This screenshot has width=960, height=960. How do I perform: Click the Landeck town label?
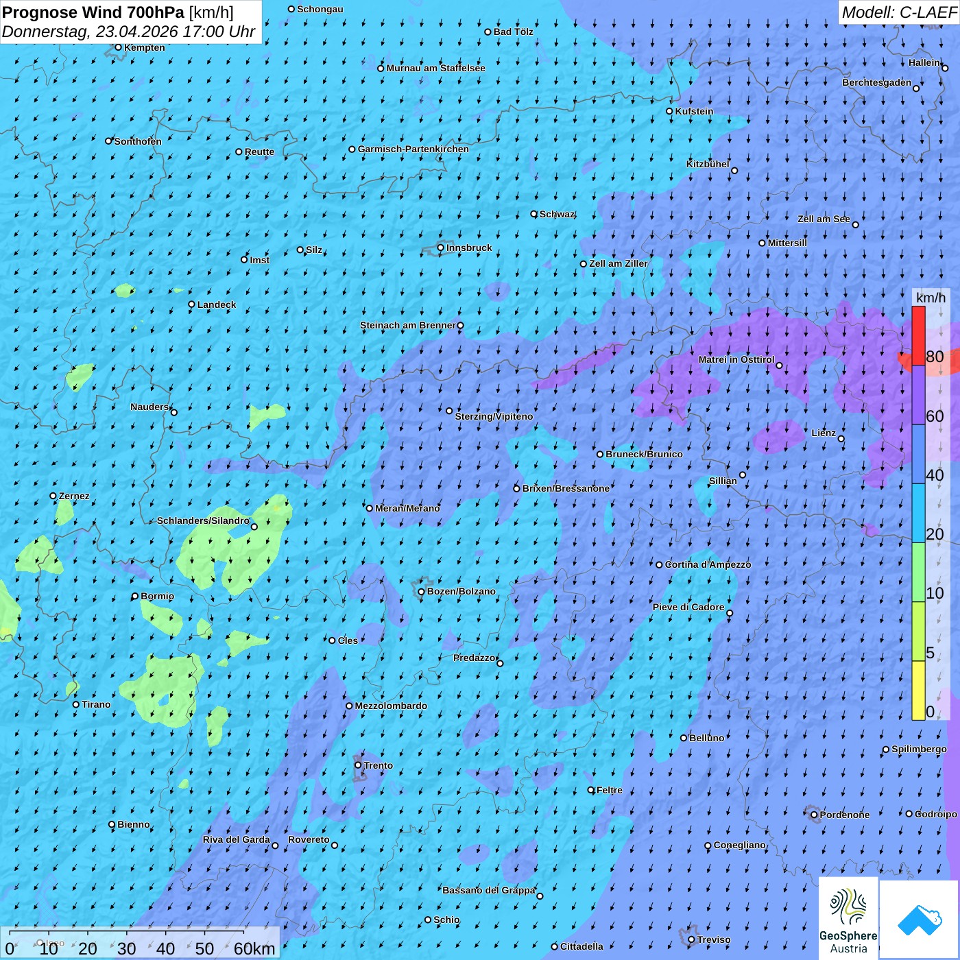click(217, 304)
